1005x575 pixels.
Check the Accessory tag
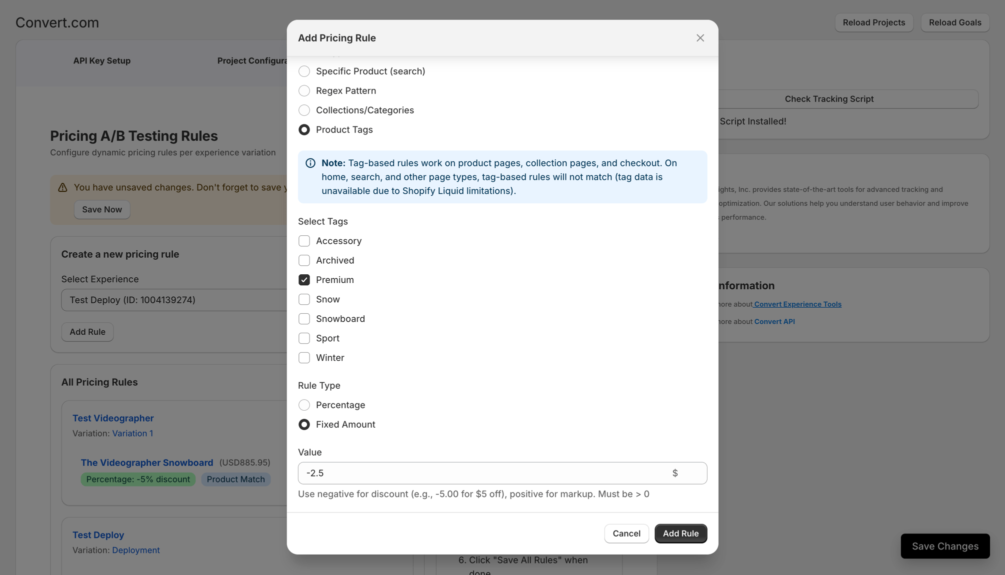point(304,241)
